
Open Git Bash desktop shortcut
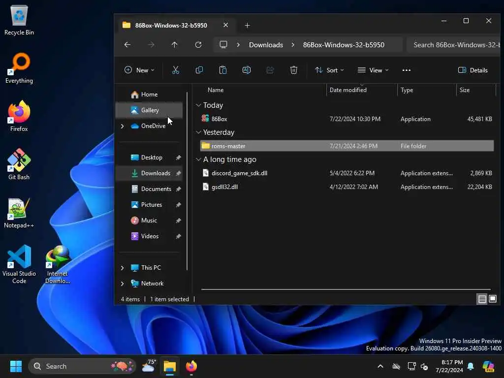[x=19, y=164]
